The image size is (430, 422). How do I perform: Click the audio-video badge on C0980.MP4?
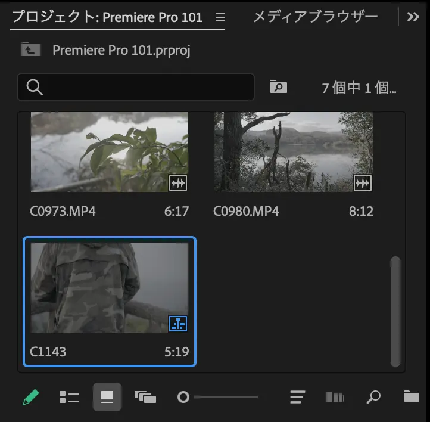click(x=363, y=183)
